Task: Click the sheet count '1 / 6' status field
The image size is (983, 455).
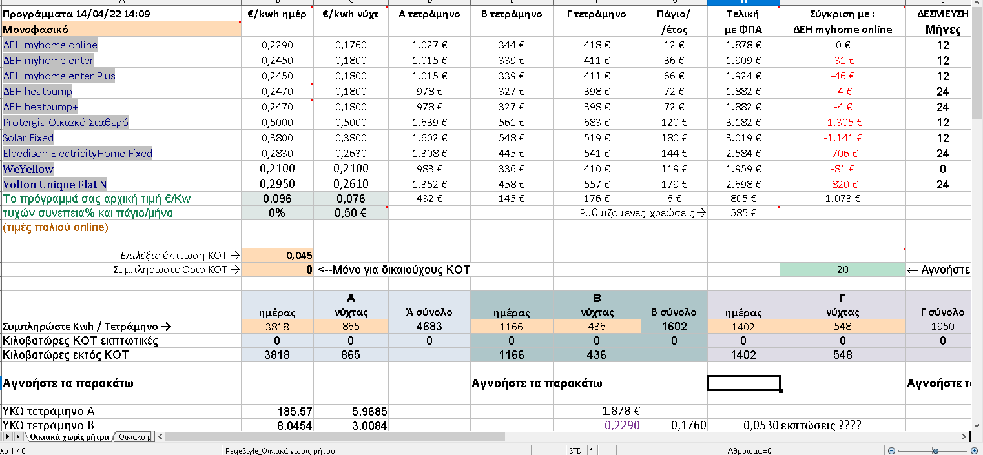Action: pyautogui.click(x=12, y=451)
